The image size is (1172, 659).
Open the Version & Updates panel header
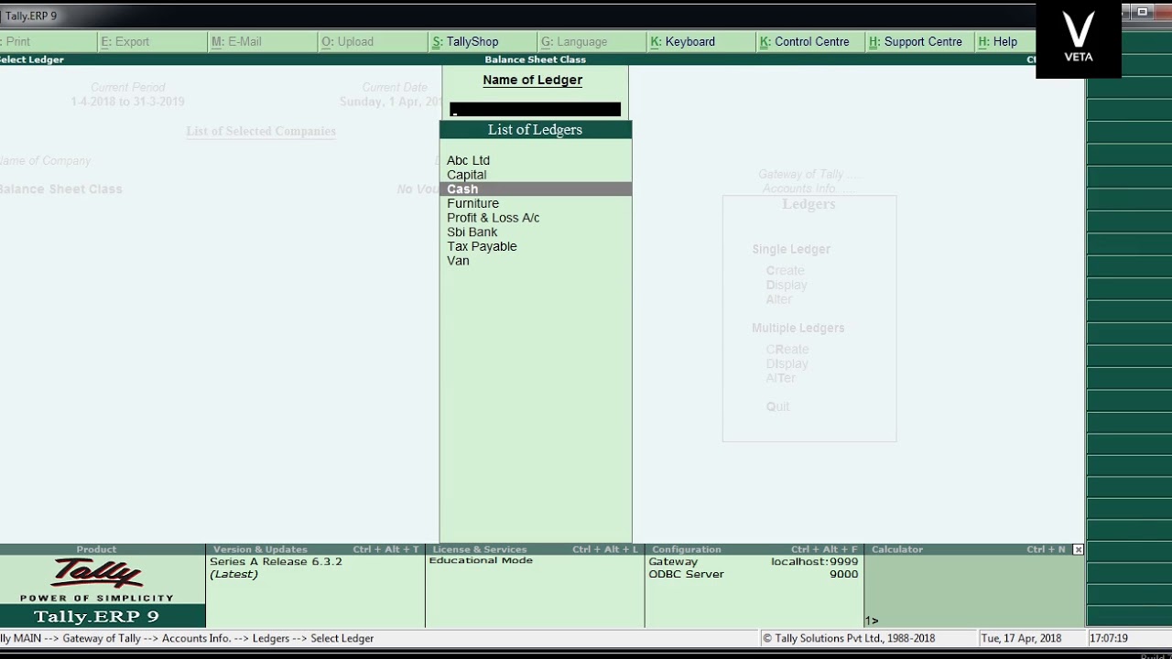pyautogui.click(x=316, y=549)
